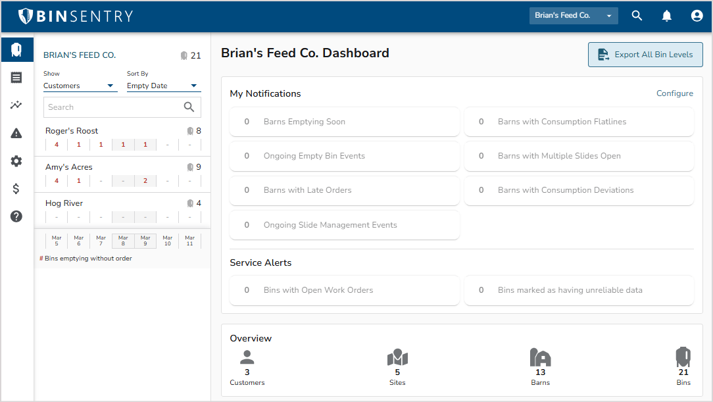Click the BinSentry logo
713x402 pixels.
(x=76, y=16)
